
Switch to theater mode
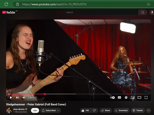(139, 98)
